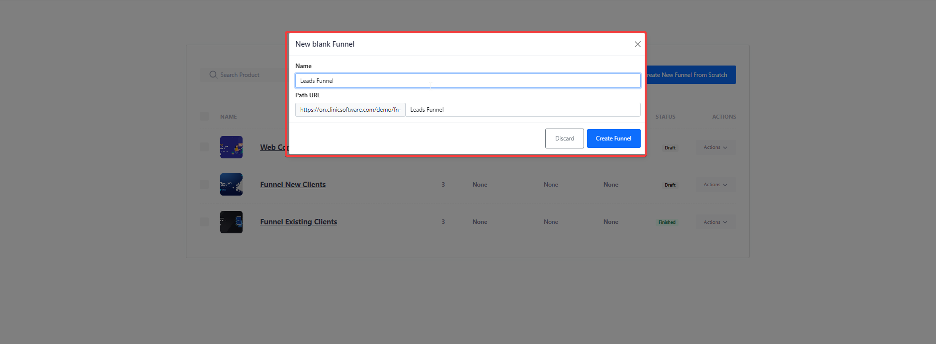Open Funnel New Clients thumbnail image

231,184
